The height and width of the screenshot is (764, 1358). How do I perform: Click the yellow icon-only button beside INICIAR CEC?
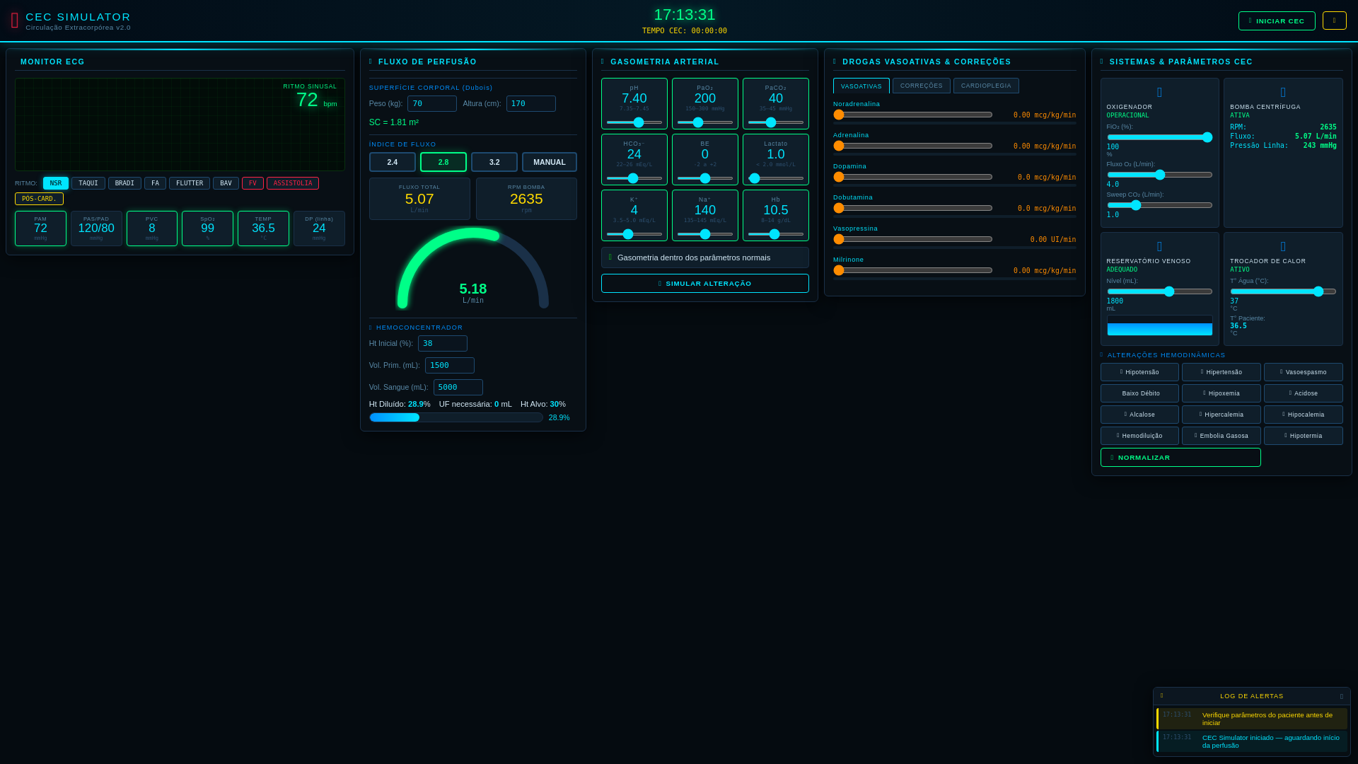click(x=1334, y=21)
